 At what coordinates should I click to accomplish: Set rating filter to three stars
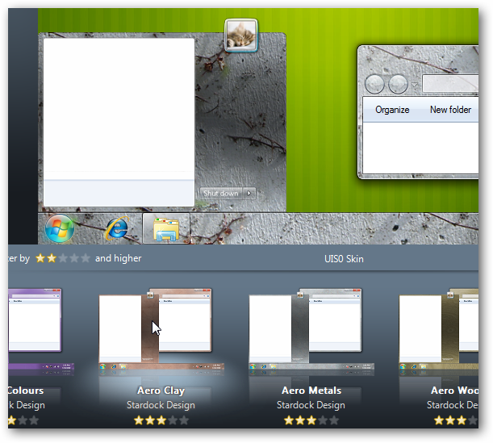tap(63, 258)
